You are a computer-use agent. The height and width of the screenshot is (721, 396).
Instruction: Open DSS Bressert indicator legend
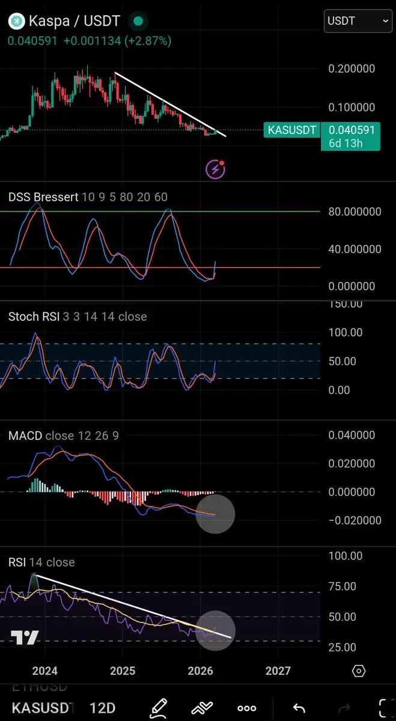coord(88,197)
